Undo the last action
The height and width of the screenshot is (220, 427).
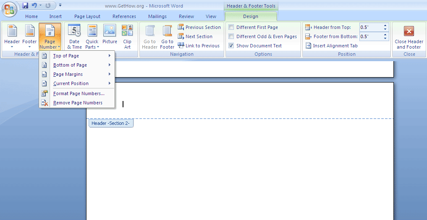(x=34, y=5)
